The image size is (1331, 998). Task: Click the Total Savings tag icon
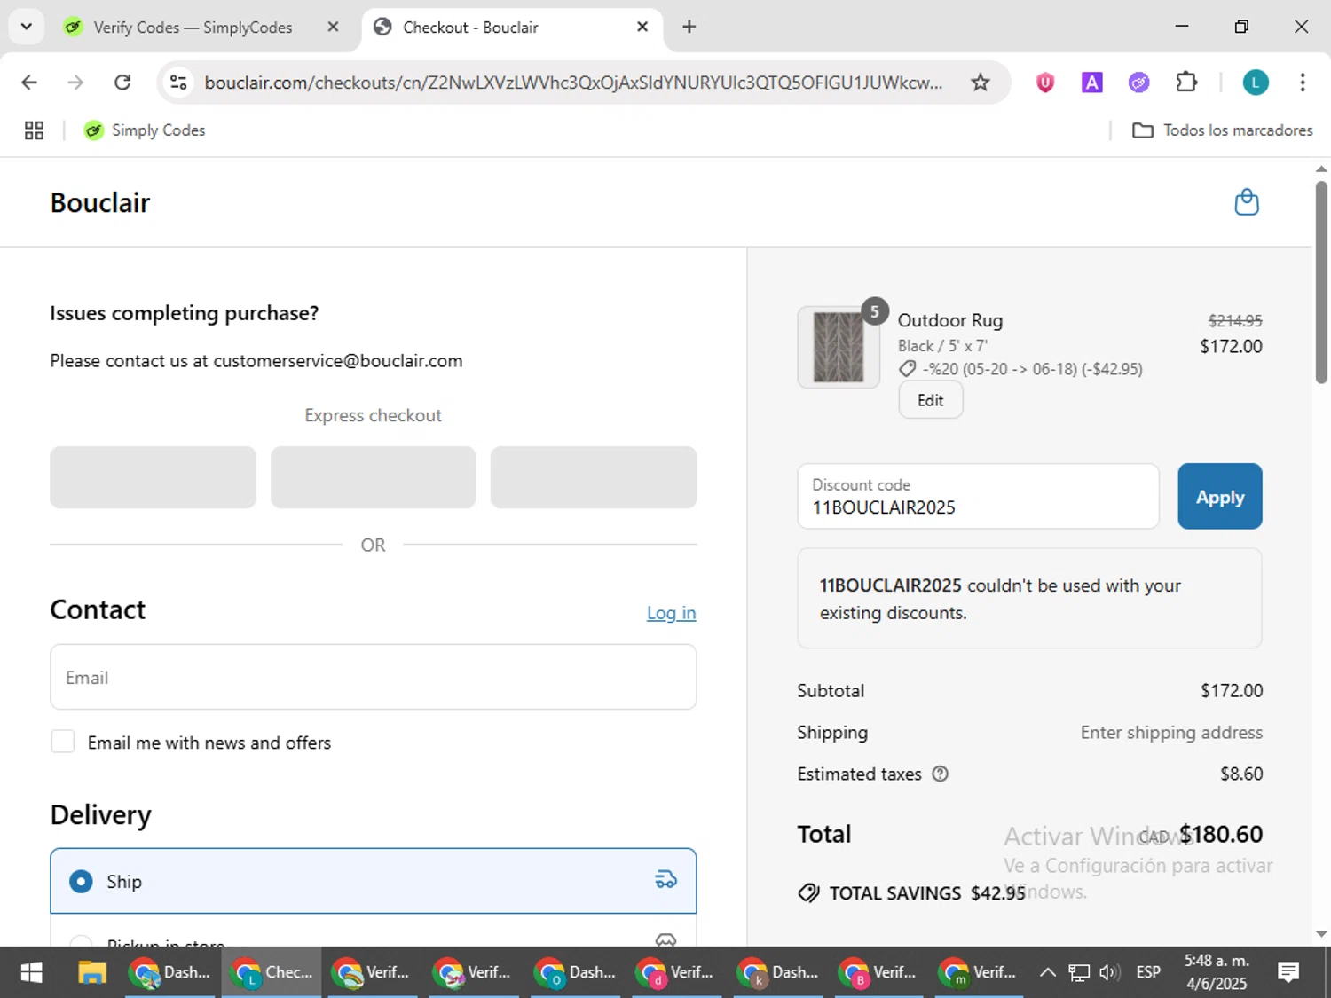pyautogui.click(x=808, y=892)
